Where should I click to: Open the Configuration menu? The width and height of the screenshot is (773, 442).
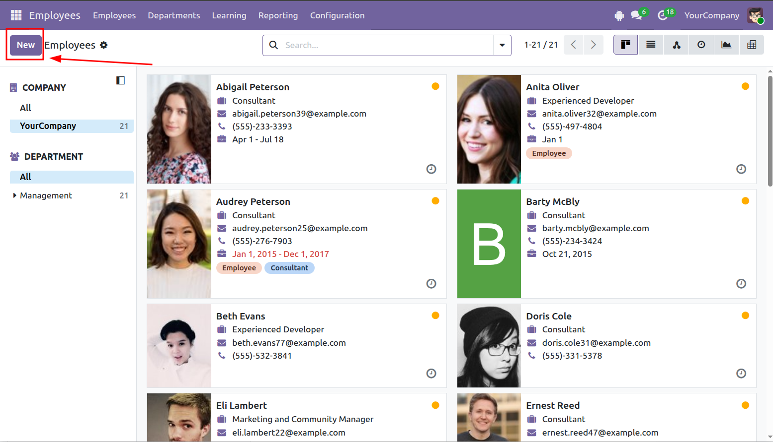337,15
